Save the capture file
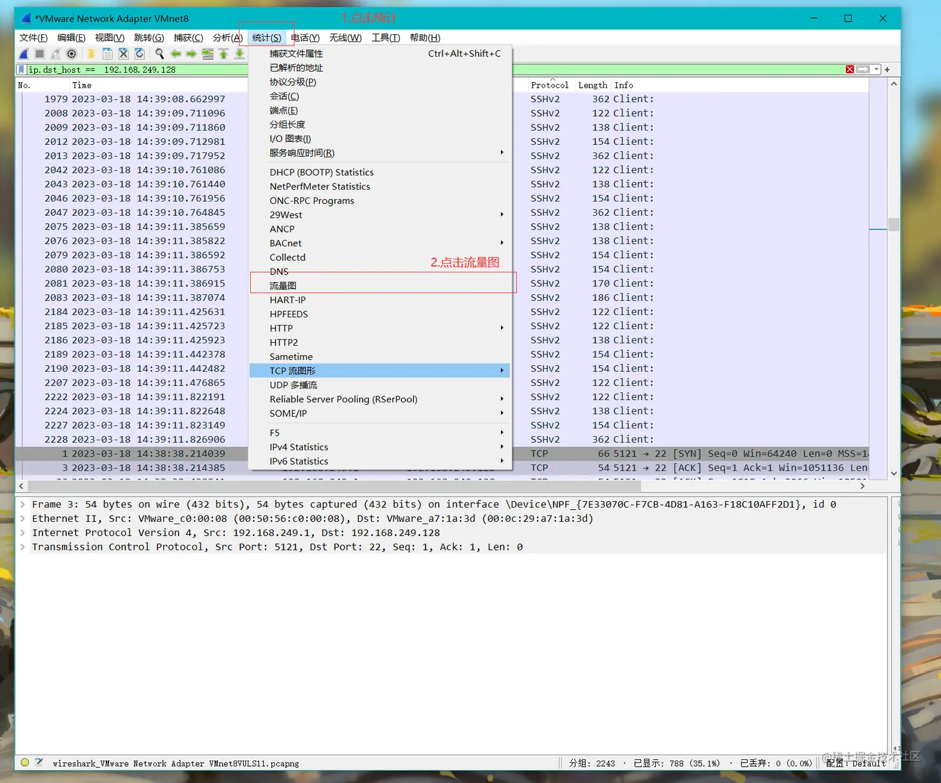Image resolution: width=941 pixels, height=783 pixels. [107, 54]
